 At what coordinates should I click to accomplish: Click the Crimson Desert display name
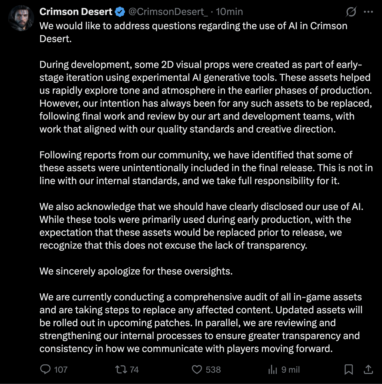(x=76, y=12)
